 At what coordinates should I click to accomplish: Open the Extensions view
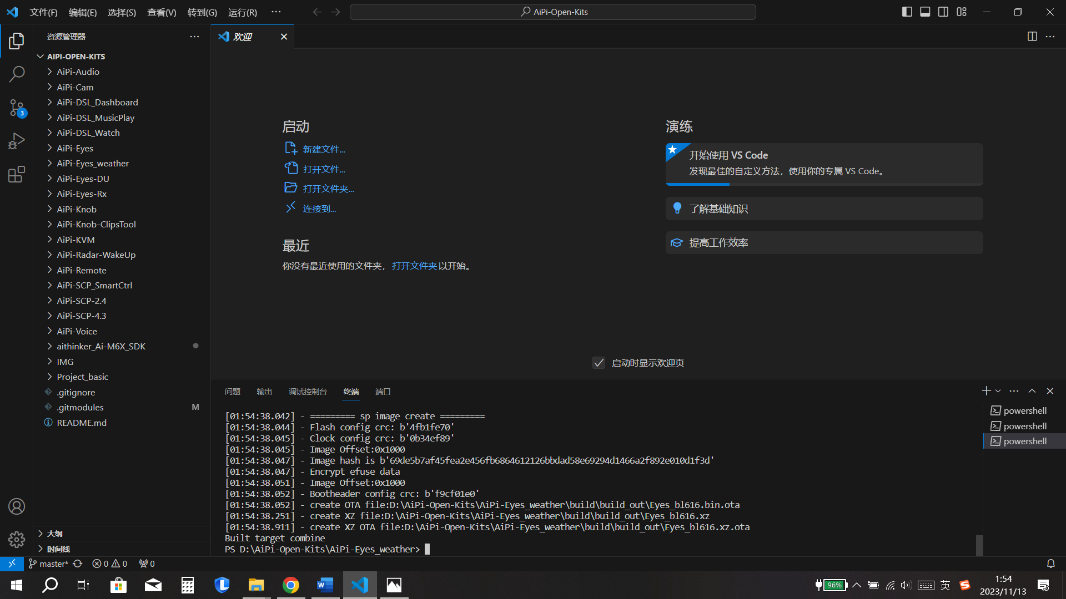[17, 175]
